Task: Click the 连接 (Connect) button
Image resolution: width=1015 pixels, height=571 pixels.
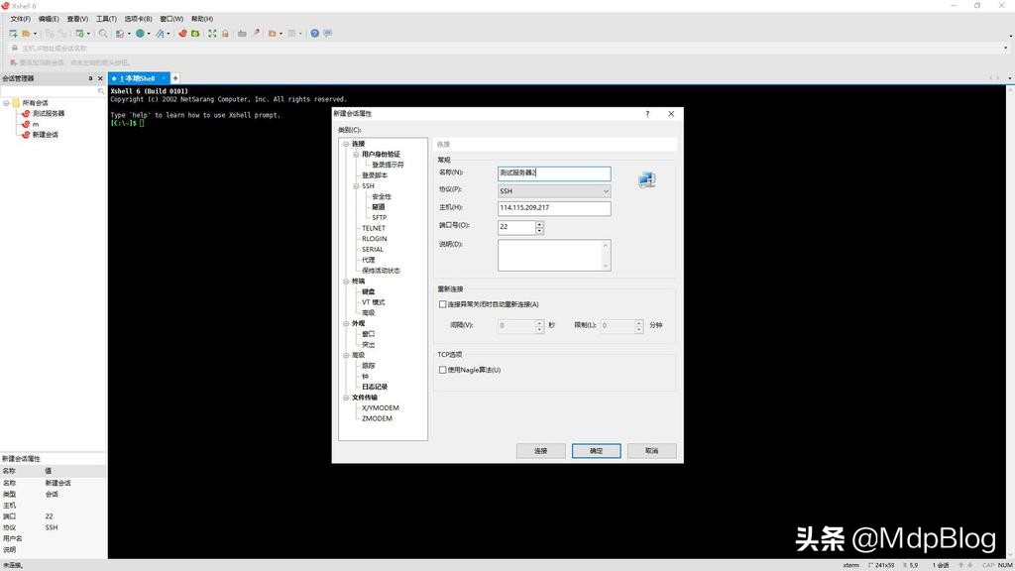Action: (540, 450)
